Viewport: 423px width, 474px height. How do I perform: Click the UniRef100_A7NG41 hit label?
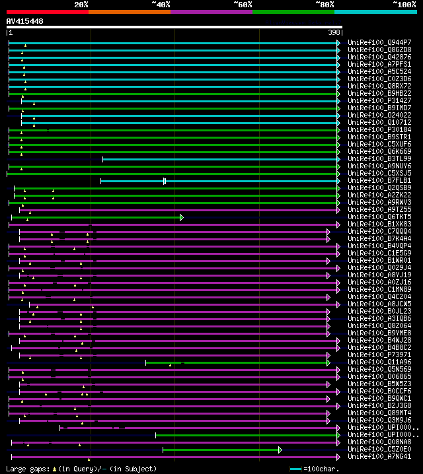pos(379,456)
